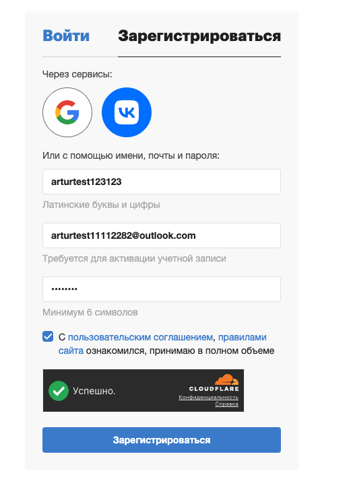This screenshot has height=481, width=353.
Task: Submit with the blue Зарегистрироваться button
Action: click(162, 440)
